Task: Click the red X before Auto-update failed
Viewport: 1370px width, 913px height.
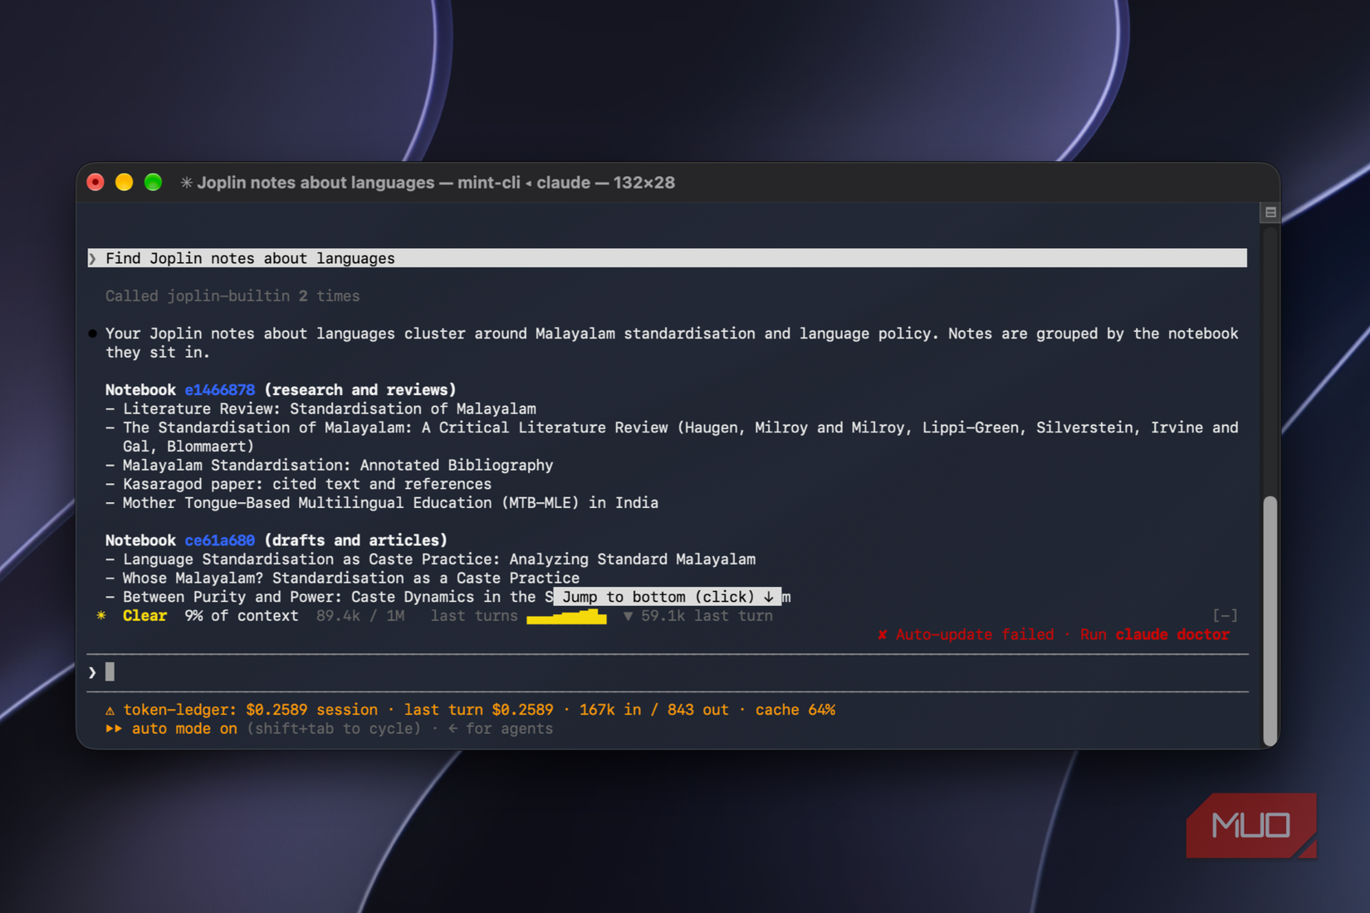Action: 882,635
